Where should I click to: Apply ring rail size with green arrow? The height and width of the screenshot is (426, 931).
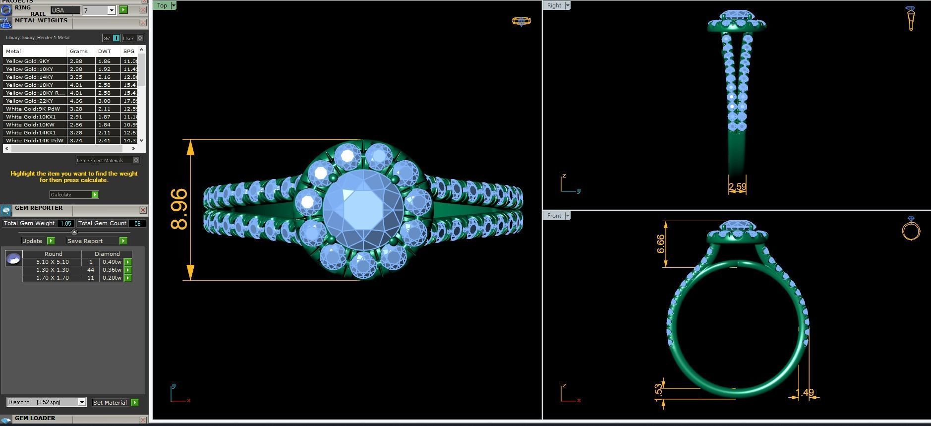tap(123, 10)
